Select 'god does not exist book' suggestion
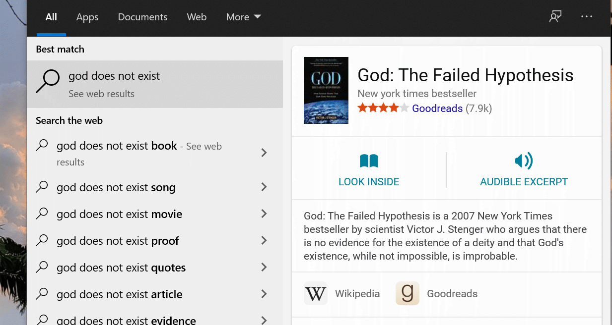The height and width of the screenshot is (325, 612). coord(155,153)
